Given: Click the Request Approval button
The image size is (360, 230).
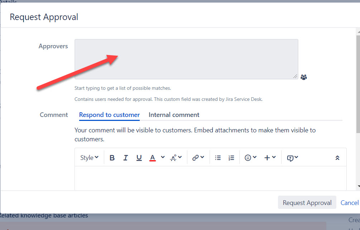Looking at the screenshot, I should 307,202.
